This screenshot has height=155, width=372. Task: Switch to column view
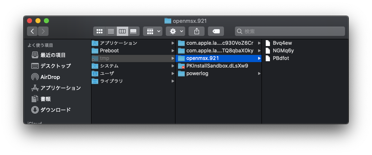[x=122, y=31]
